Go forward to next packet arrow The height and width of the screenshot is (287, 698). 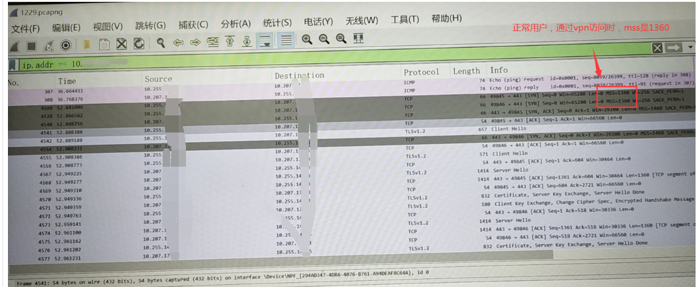click(196, 42)
